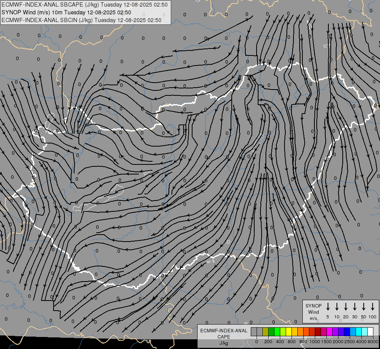The image size is (380, 349).
Task: Select the magenta CAPE swatch
Action: click(330, 332)
